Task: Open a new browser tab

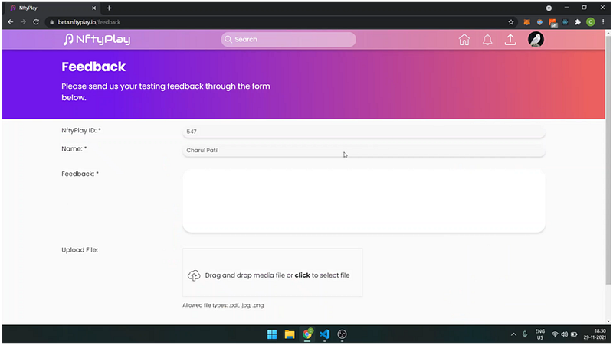Action: [x=109, y=8]
